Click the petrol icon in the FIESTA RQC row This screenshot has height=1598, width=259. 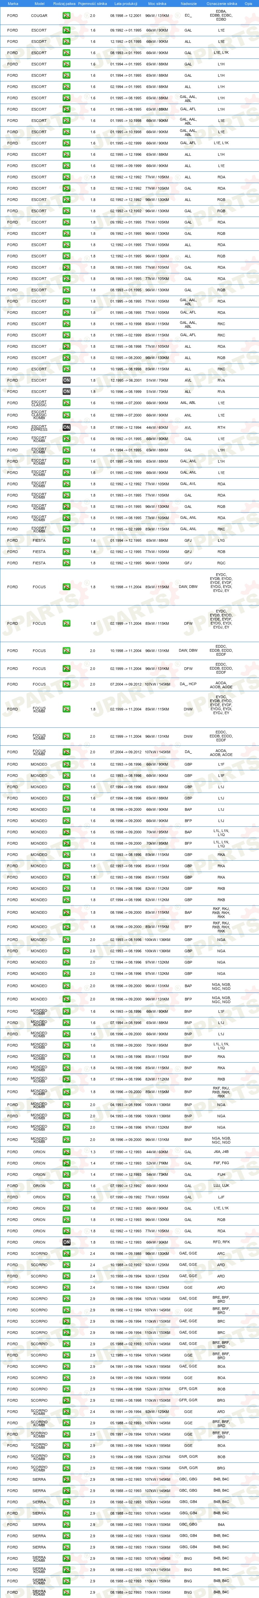click(66, 563)
